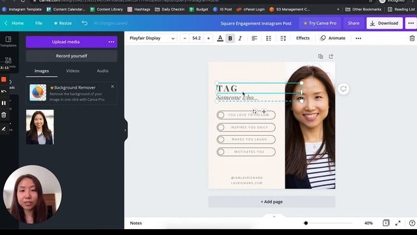Click the rotate handle below the text box
Viewport: 417px width, 235px height.
[x=255, y=112]
